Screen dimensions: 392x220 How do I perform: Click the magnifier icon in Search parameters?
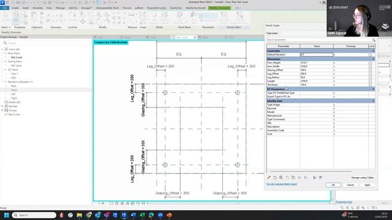(373, 40)
